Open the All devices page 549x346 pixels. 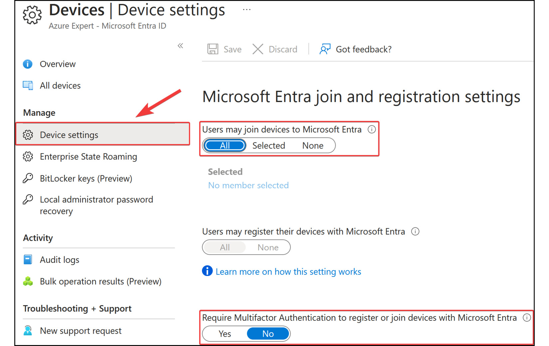coord(60,85)
